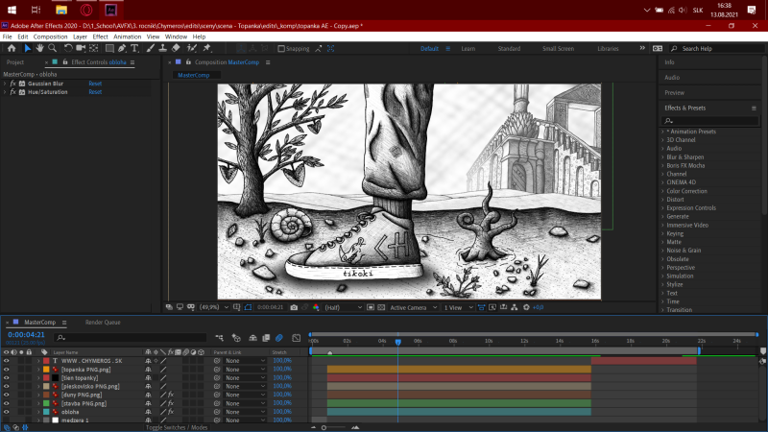Screen dimensions: 768x432
Task: Switch to the Project panel tab
Action: click(15, 62)
